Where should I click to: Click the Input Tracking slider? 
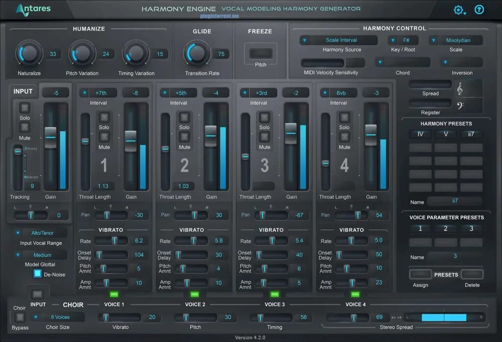tap(18, 168)
